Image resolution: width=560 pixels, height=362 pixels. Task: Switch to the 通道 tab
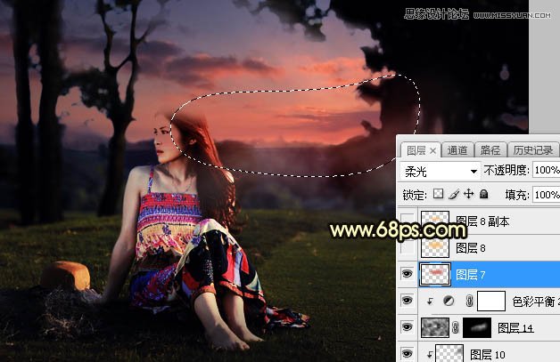457,150
